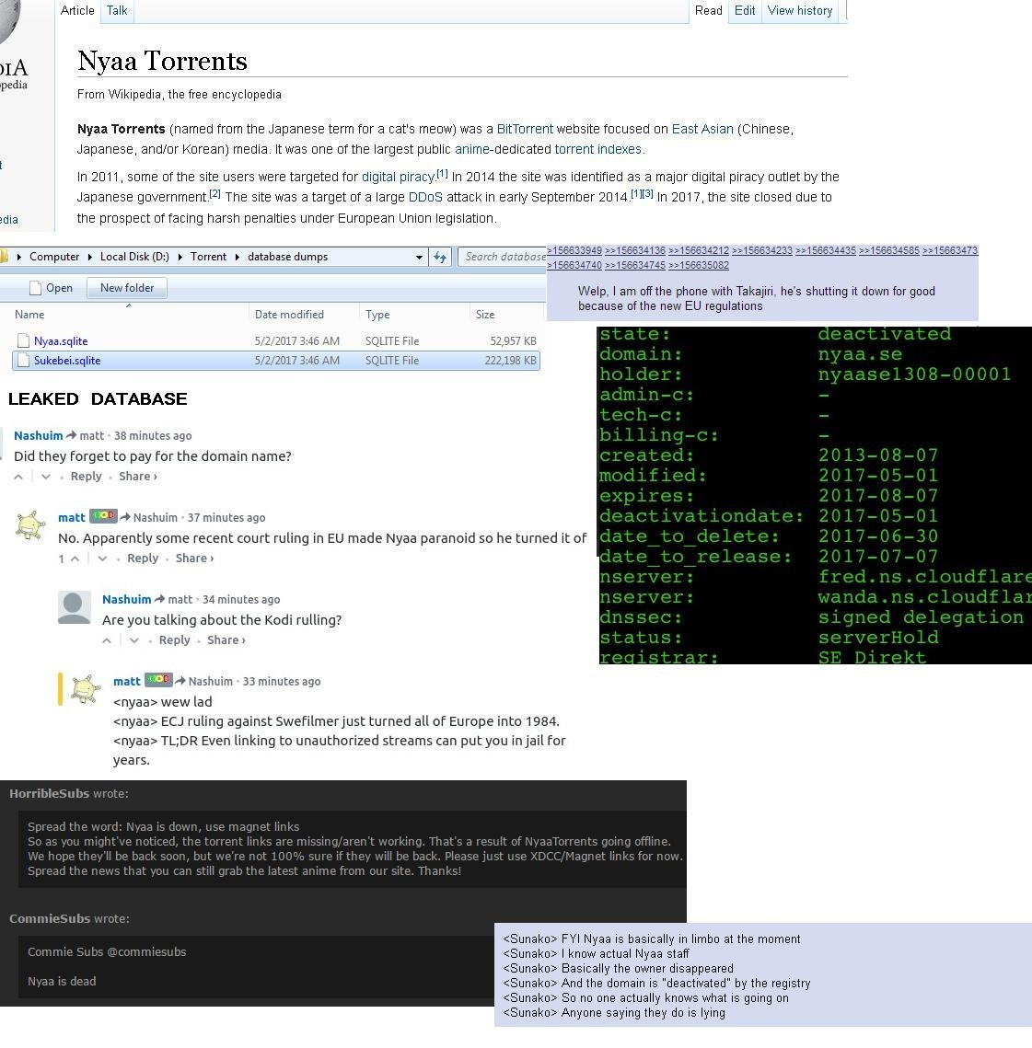Navigate to Local Disk (D:) breadcrumb

tap(134, 257)
